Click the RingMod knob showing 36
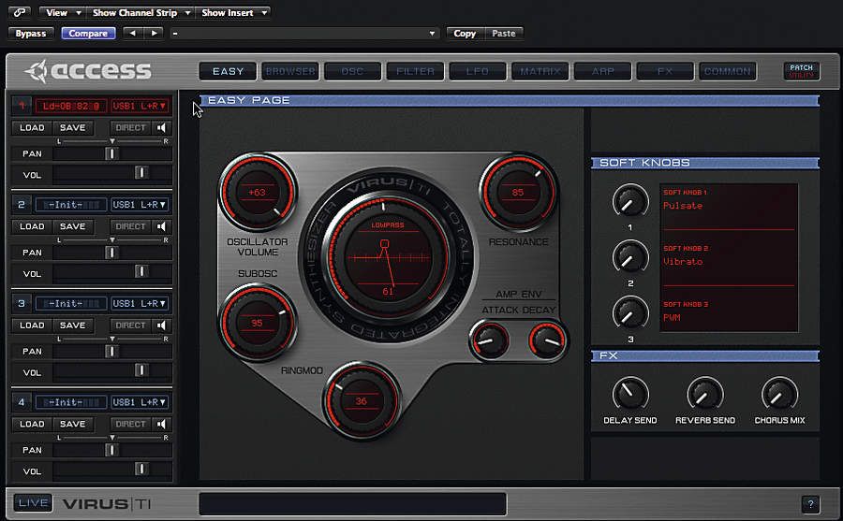This screenshot has width=843, height=521. (362, 401)
